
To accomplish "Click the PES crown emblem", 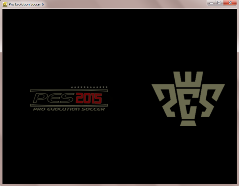I will pyautogui.click(x=188, y=99).
